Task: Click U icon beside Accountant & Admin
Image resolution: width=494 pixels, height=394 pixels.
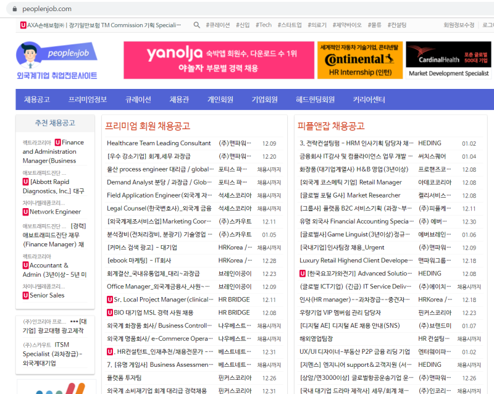Action: point(25,266)
